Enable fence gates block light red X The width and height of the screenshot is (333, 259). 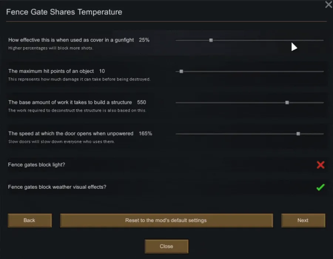(x=320, y=165)
